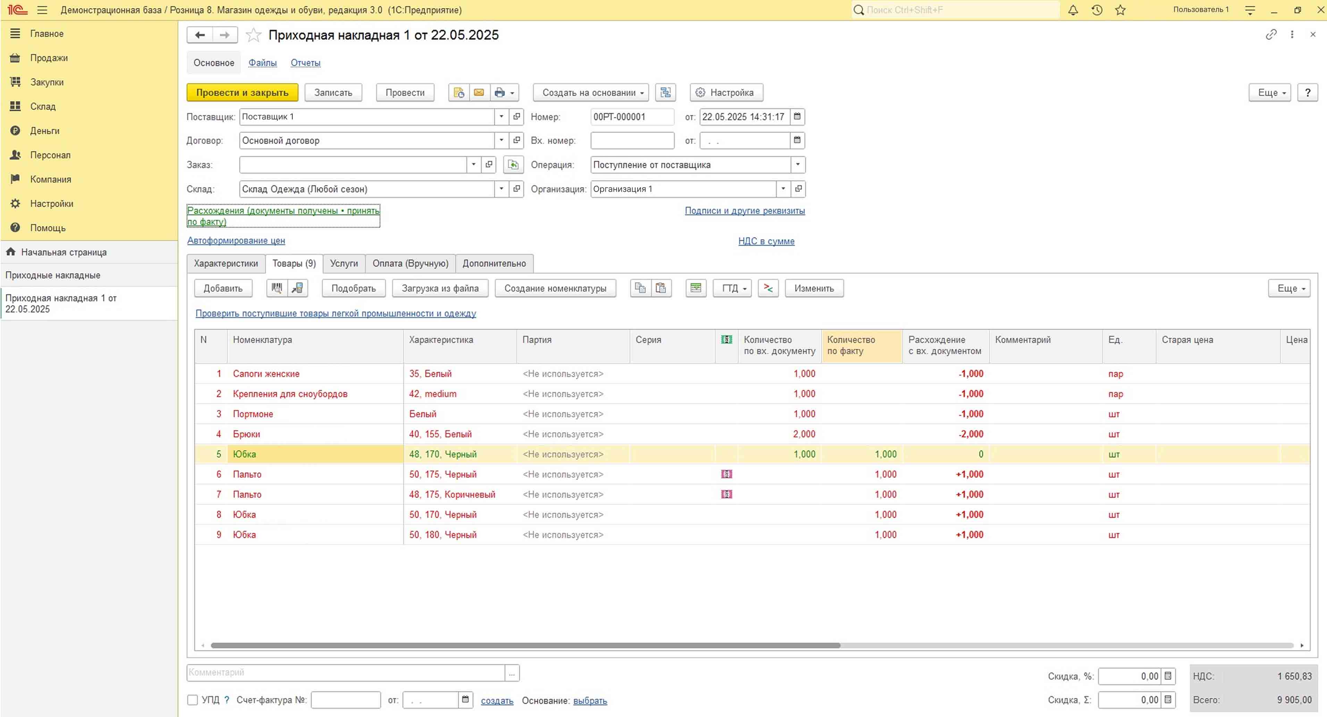Viewport: 1327px width, 717px height.
Task: Open the notifications bell icon
Action: click(1073, 10)
